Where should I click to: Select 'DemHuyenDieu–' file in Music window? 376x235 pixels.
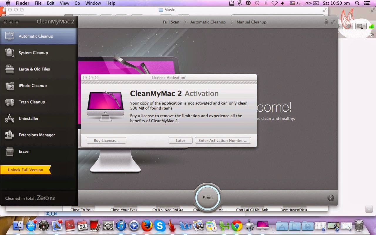(x=295, y=210)
